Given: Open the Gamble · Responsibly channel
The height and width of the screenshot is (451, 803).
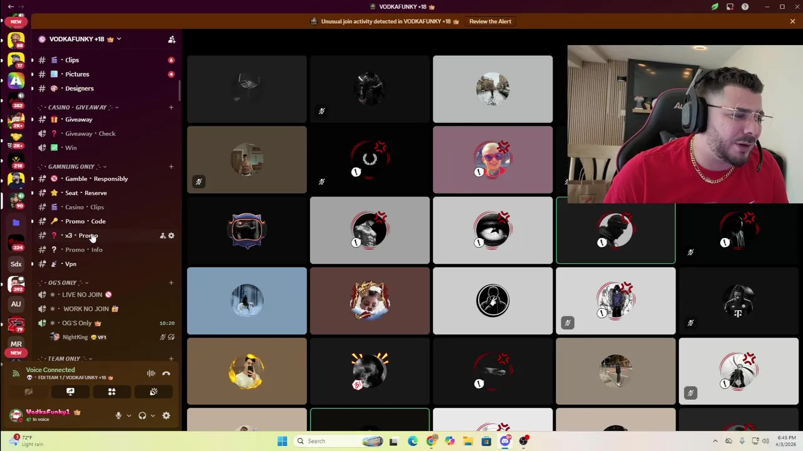Looking at the screenshot, I should [x=105, y=179].
